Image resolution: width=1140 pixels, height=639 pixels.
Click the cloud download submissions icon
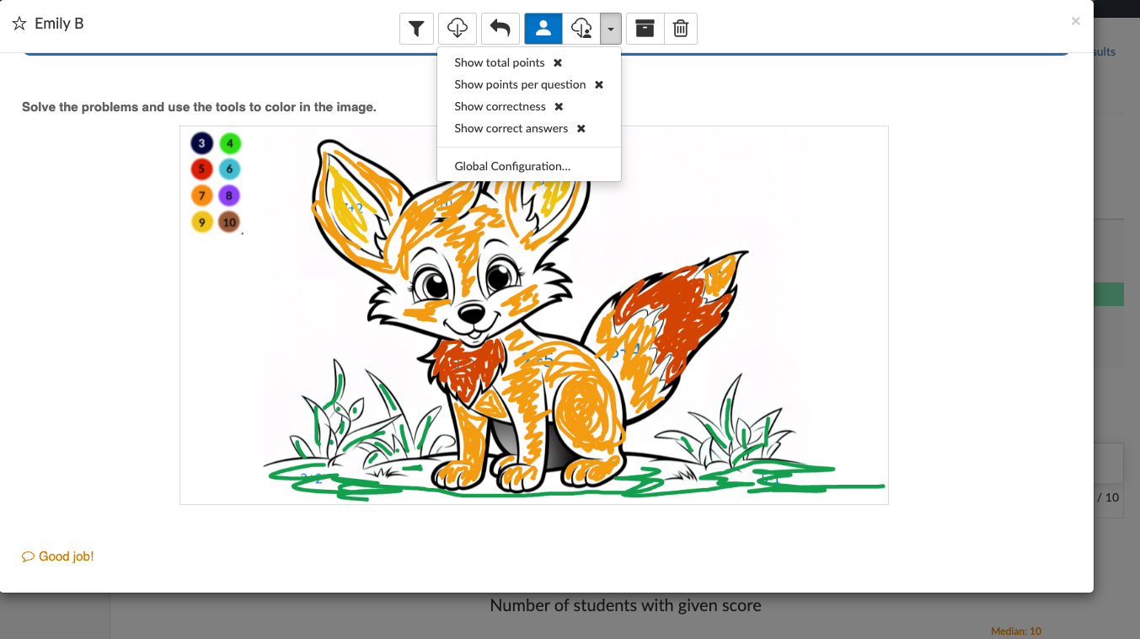point(458,28)
